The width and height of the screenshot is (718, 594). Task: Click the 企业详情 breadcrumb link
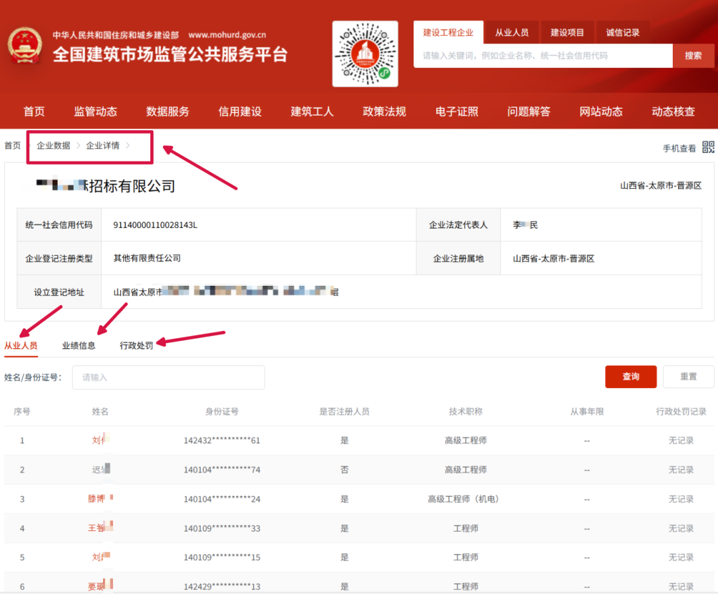102,146
